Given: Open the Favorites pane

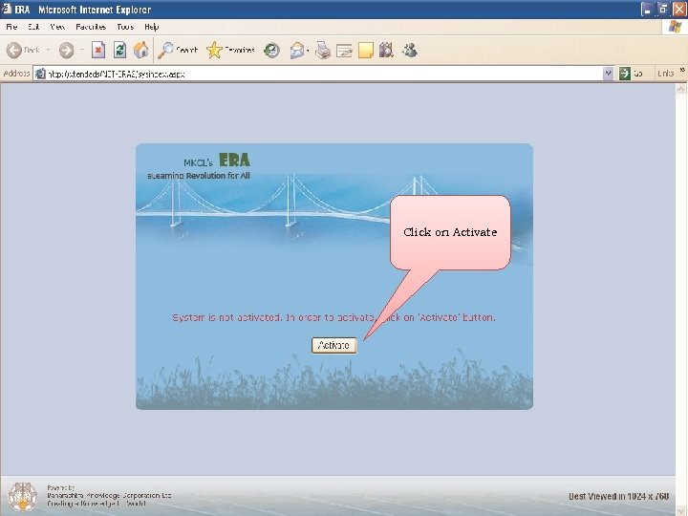Looking at the screenshot, I should [230, 50].
